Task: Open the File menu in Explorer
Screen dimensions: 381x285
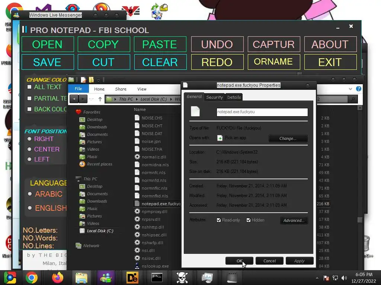Action: 78,89
